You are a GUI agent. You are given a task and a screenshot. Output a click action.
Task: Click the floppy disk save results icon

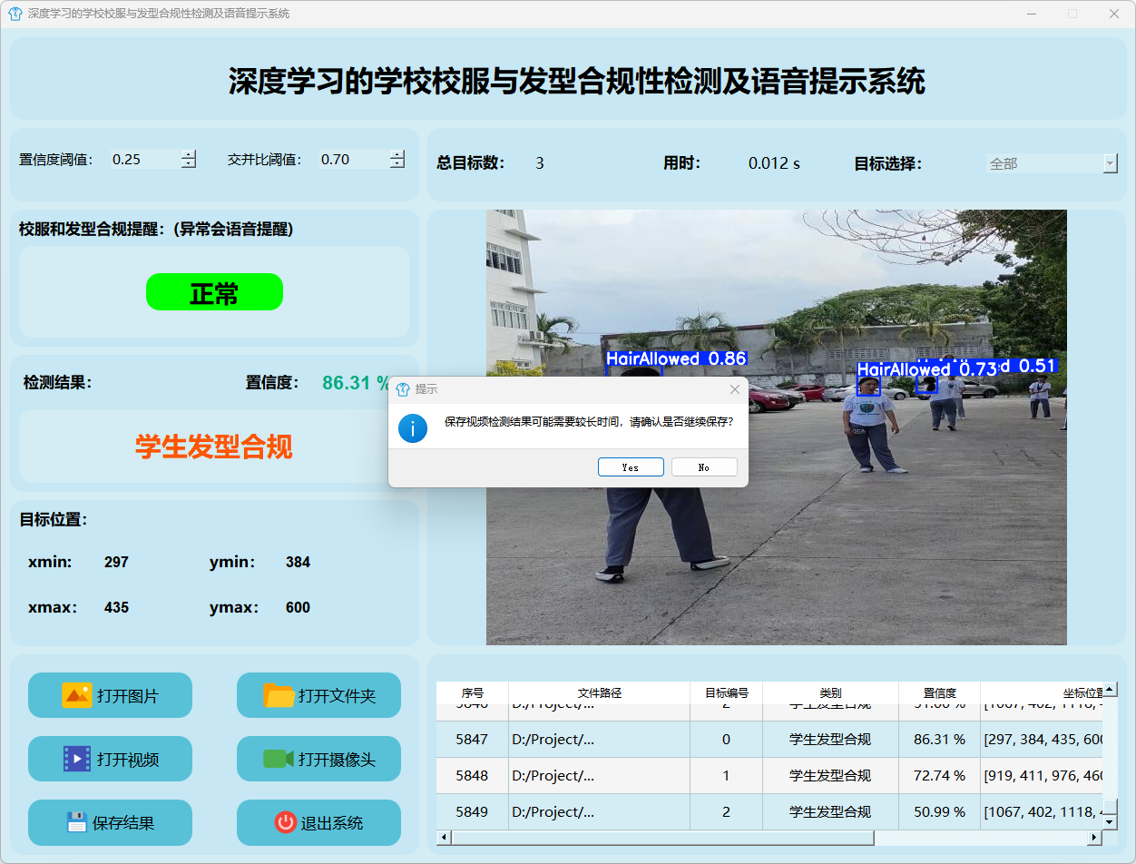point(76,822)
